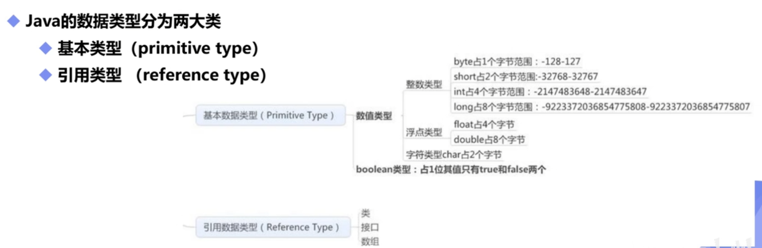Select the short占2个字节 range entry
The width and height of the screenshot is (762, 248).
[x=525, y=76]
